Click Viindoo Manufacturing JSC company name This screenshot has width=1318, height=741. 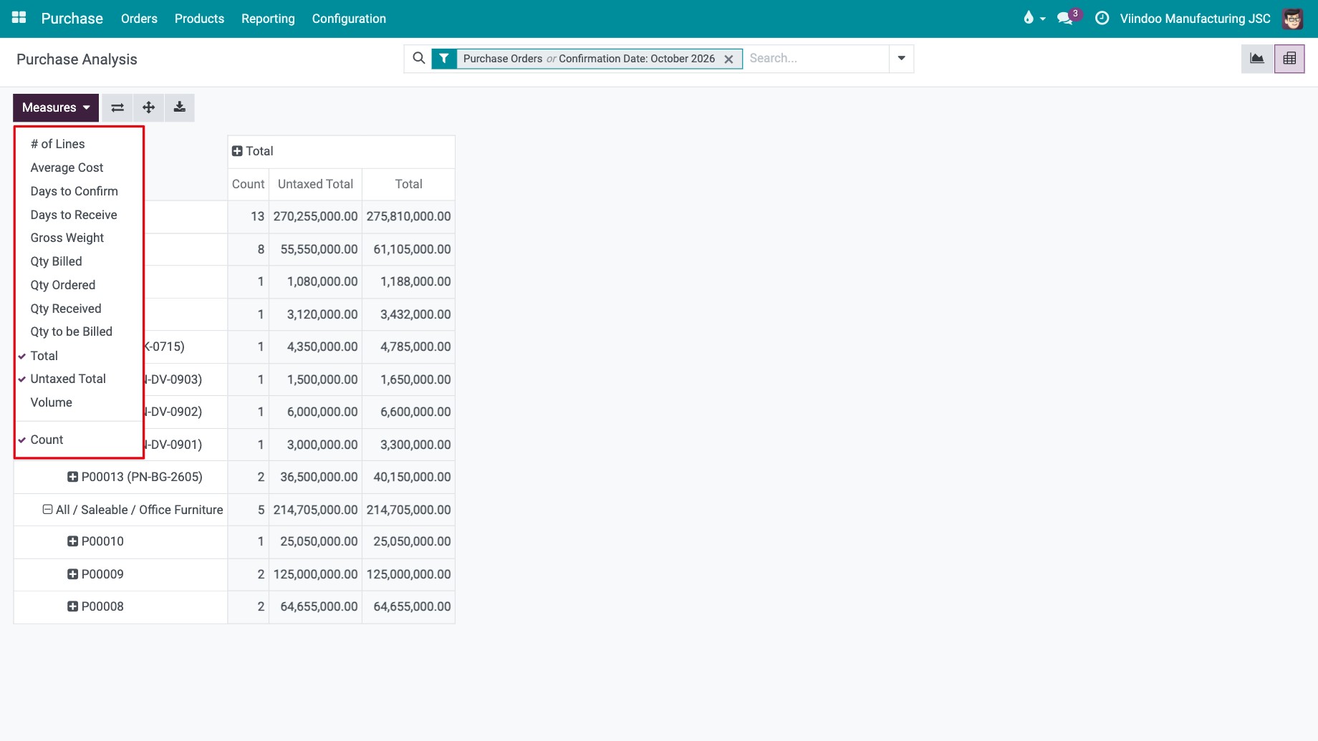point(1195,19)
